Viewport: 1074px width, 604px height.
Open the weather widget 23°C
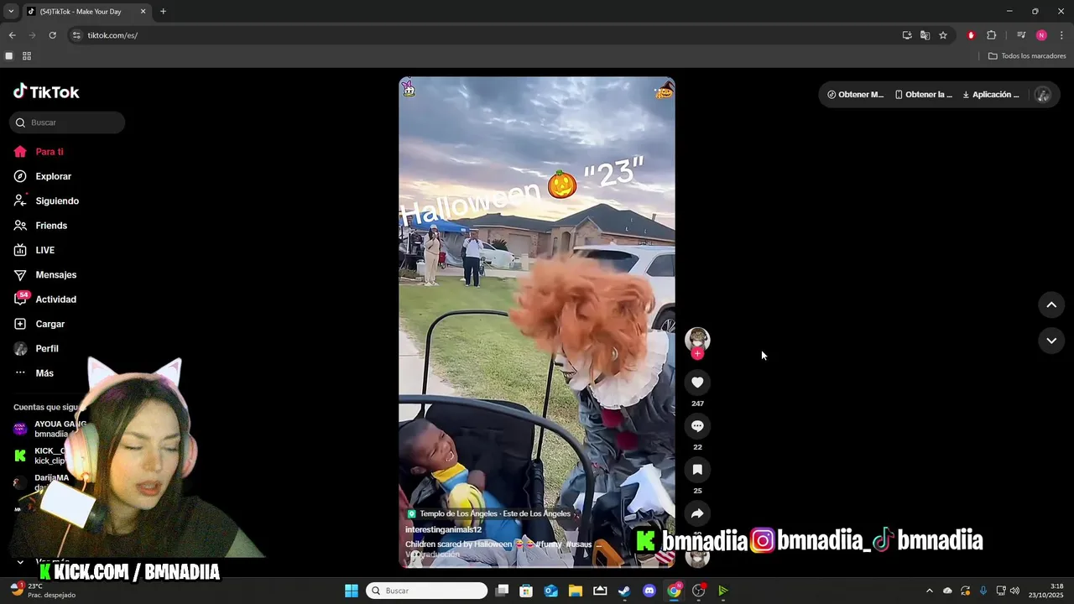click(42, 591)
